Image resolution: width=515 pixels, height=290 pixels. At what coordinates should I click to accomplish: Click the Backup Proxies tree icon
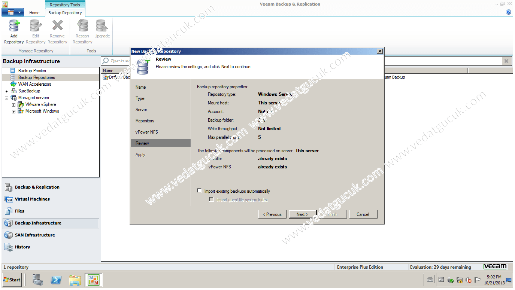(13, 70)
